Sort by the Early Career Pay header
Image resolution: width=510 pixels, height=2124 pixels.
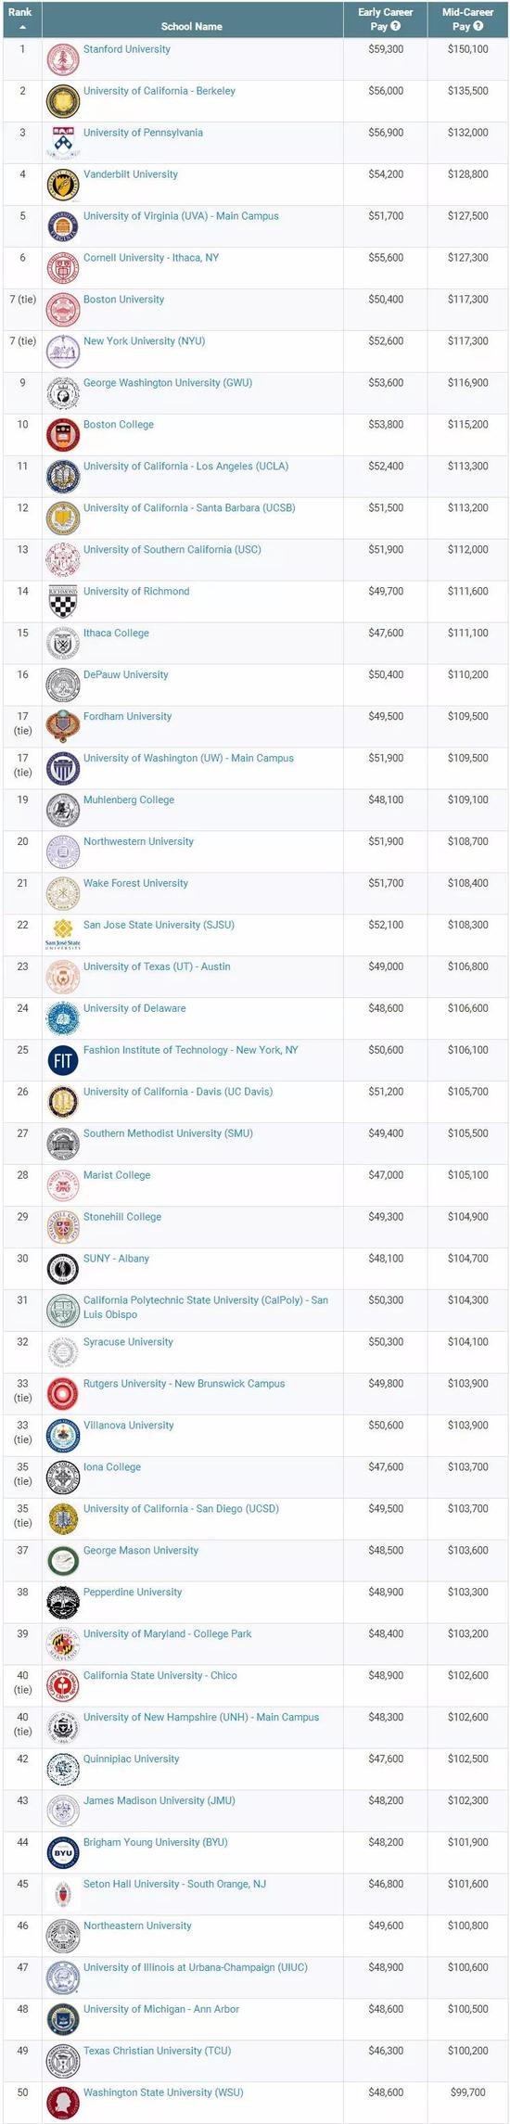(x=386, y=19)
